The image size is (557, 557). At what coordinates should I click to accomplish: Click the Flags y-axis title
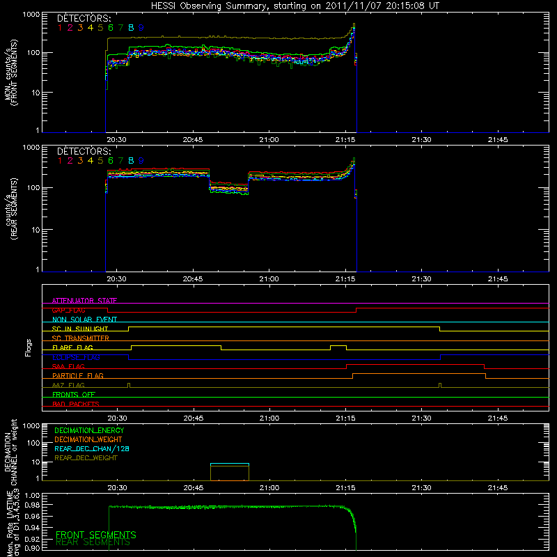28,347
